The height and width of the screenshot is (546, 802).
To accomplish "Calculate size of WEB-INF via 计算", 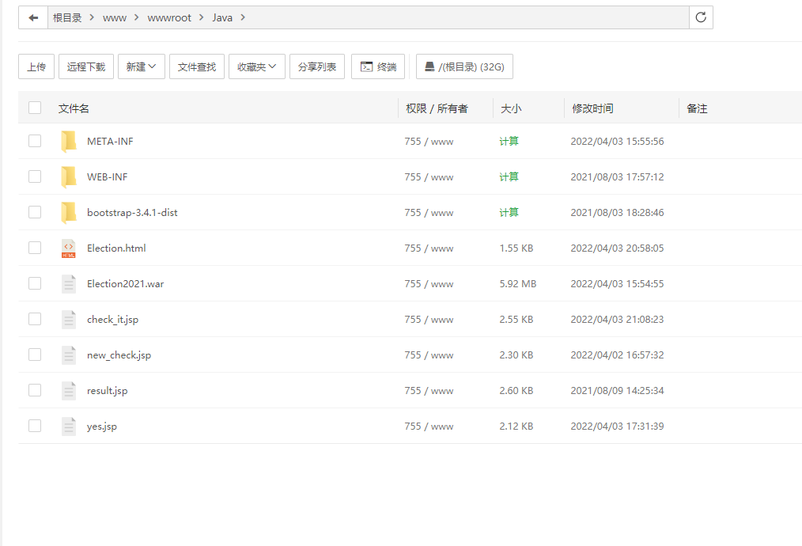I will coord(509,177).
